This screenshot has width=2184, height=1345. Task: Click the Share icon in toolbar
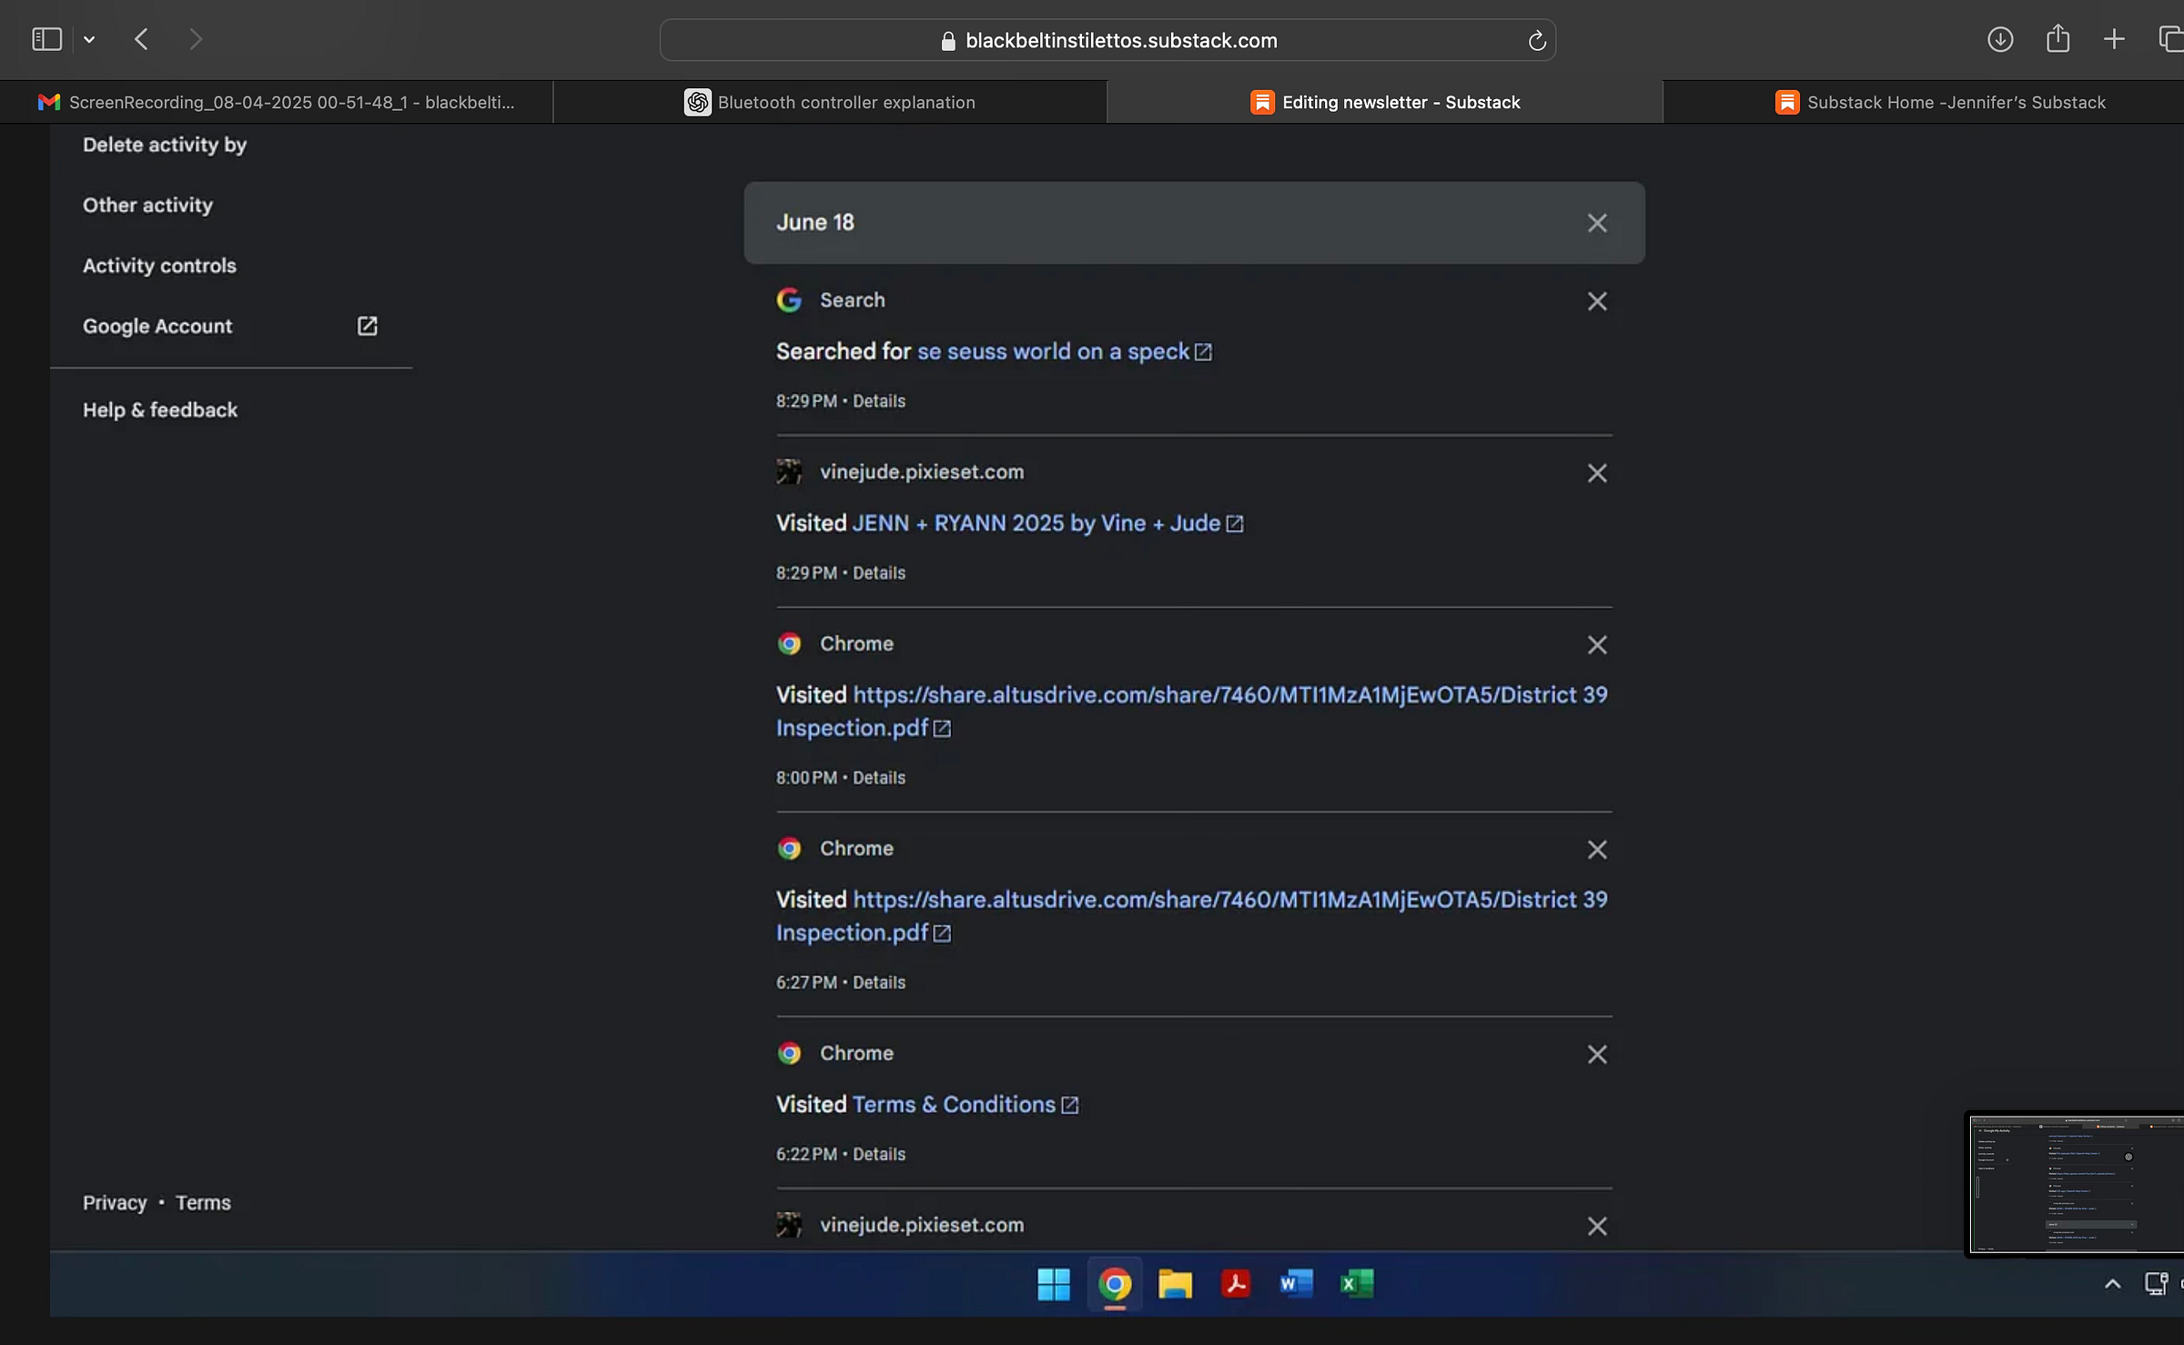click(x=2058, y=39)
